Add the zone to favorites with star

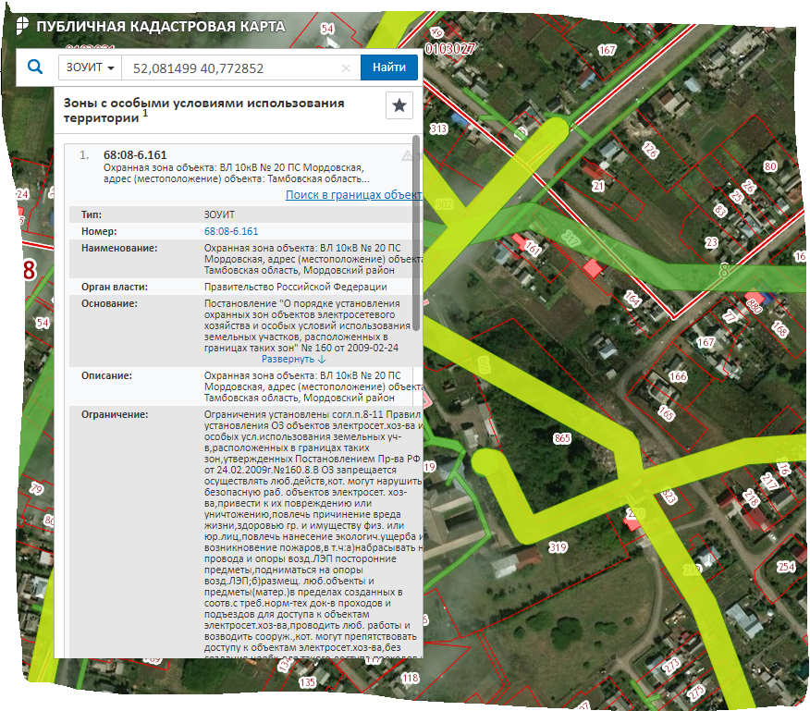[399, 106]
